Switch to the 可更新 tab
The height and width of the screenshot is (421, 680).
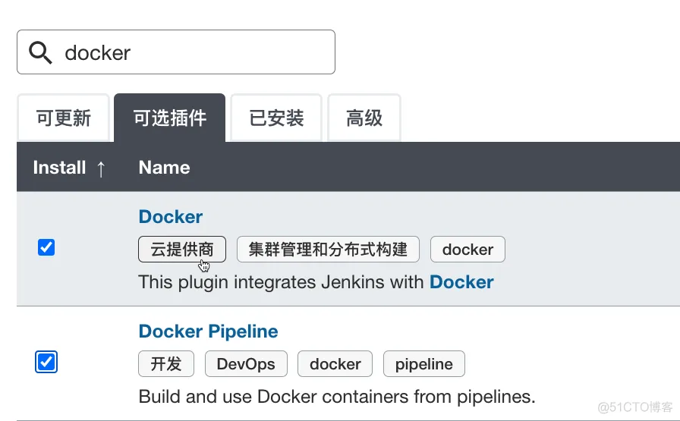coord(64,118)
